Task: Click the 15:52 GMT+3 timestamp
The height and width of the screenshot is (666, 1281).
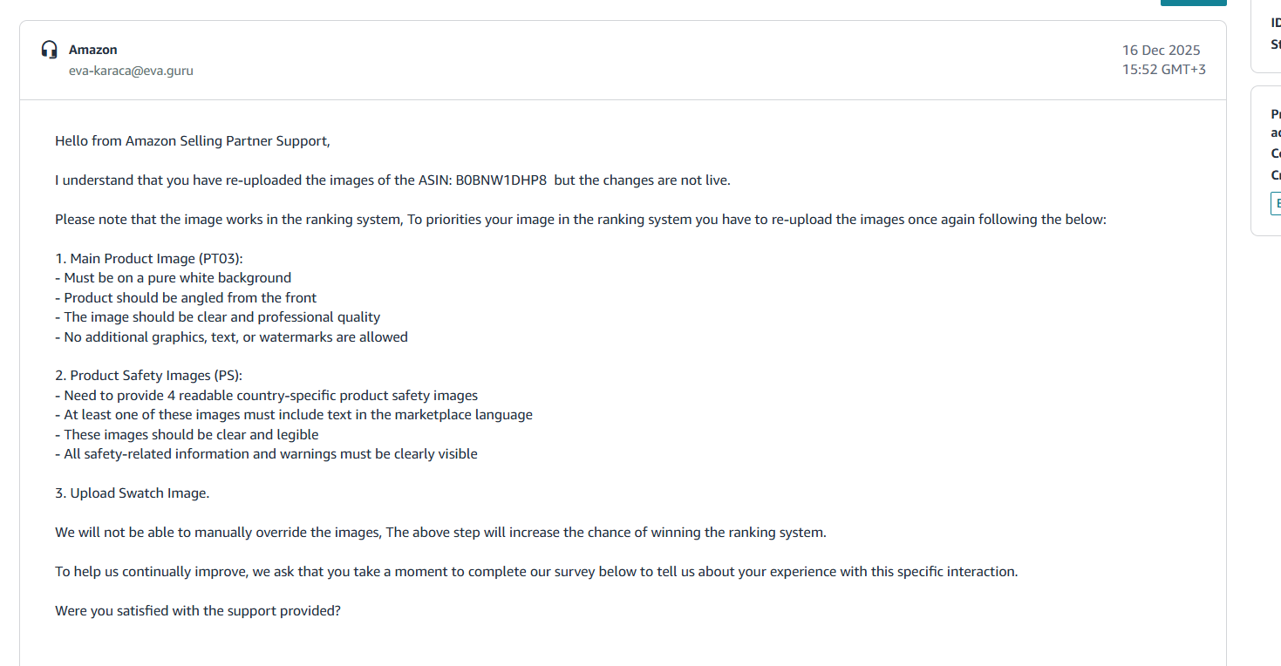Action: (x=1164, y=69)
